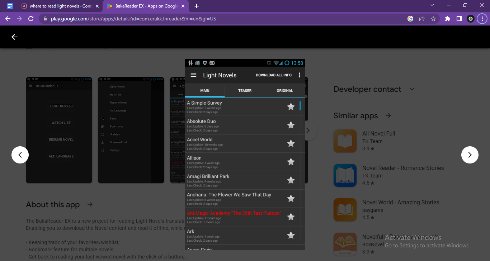The height and width of the screenshot is (261, 490).
Task: Toggle the star for Ark
Action: [291, 235]
